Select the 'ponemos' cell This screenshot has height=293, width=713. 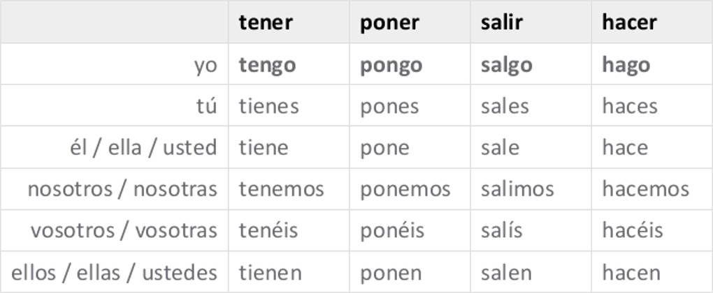tap(405, 189)
